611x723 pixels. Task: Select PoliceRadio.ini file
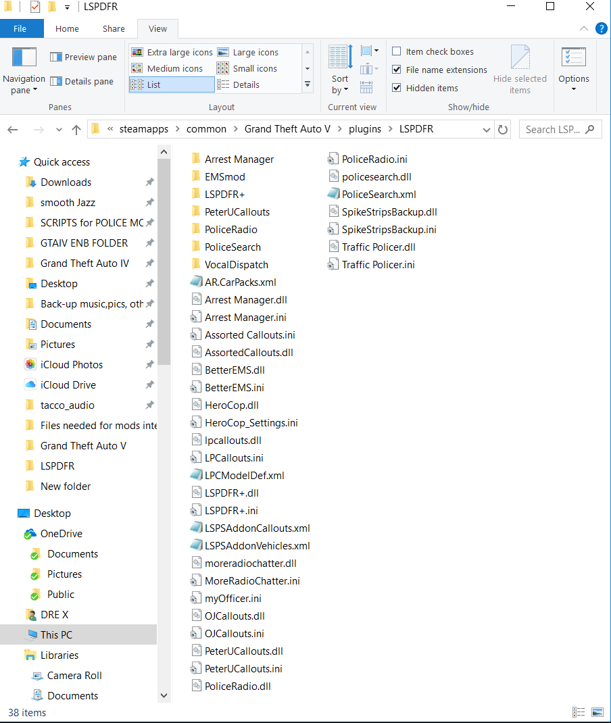coord(368,159)
